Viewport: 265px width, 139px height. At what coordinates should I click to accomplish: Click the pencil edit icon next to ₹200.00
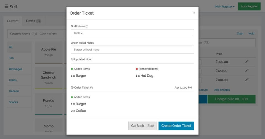[x=247, y=62]
